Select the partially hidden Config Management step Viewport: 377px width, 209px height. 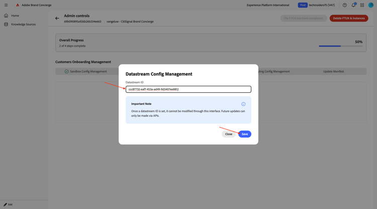[274, 72]
